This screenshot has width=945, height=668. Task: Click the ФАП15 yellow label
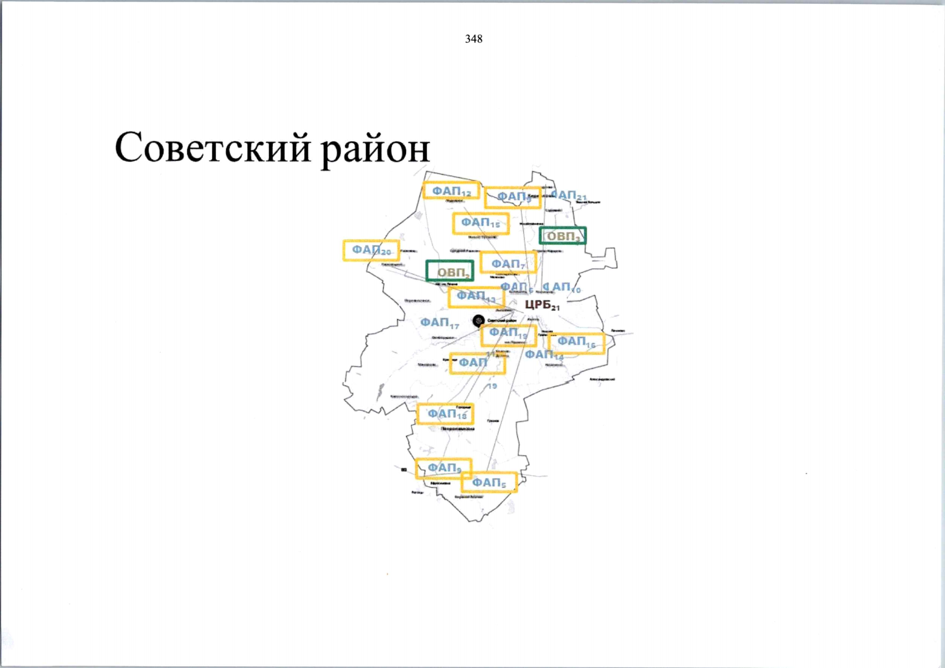point(481,223)
